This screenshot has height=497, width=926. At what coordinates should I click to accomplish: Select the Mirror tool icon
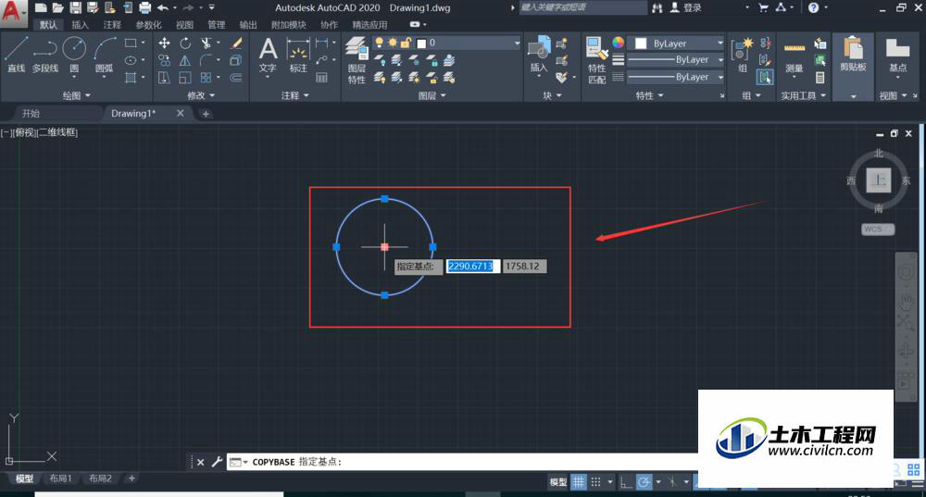185,60
